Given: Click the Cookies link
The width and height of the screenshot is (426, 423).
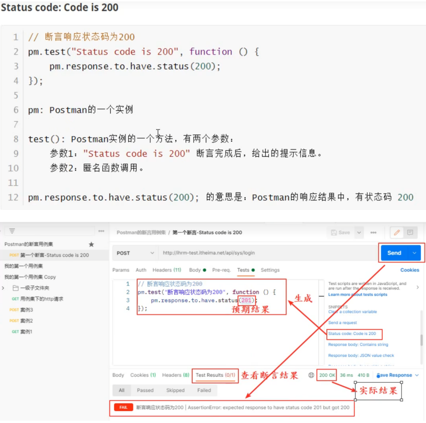Looking at the screenshot, I should 410,270.
